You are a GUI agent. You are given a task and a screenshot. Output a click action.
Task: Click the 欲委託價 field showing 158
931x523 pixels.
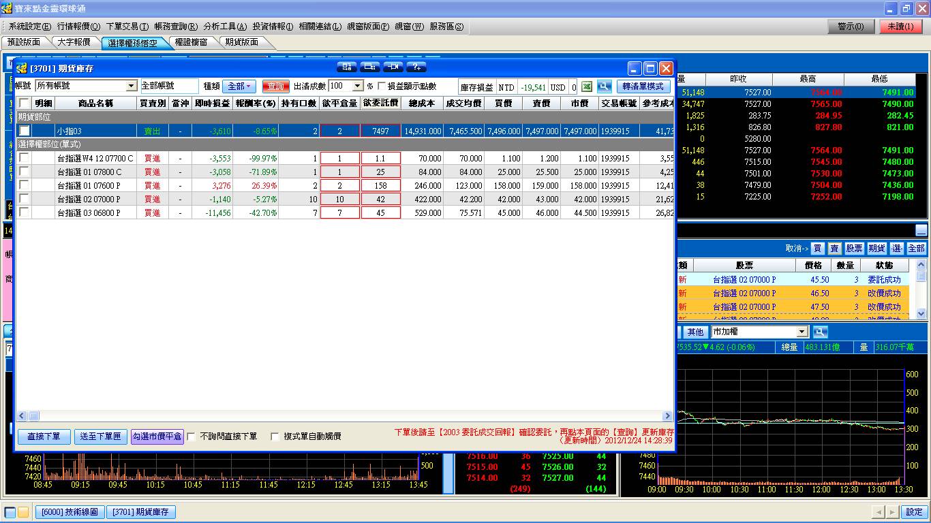380,185
